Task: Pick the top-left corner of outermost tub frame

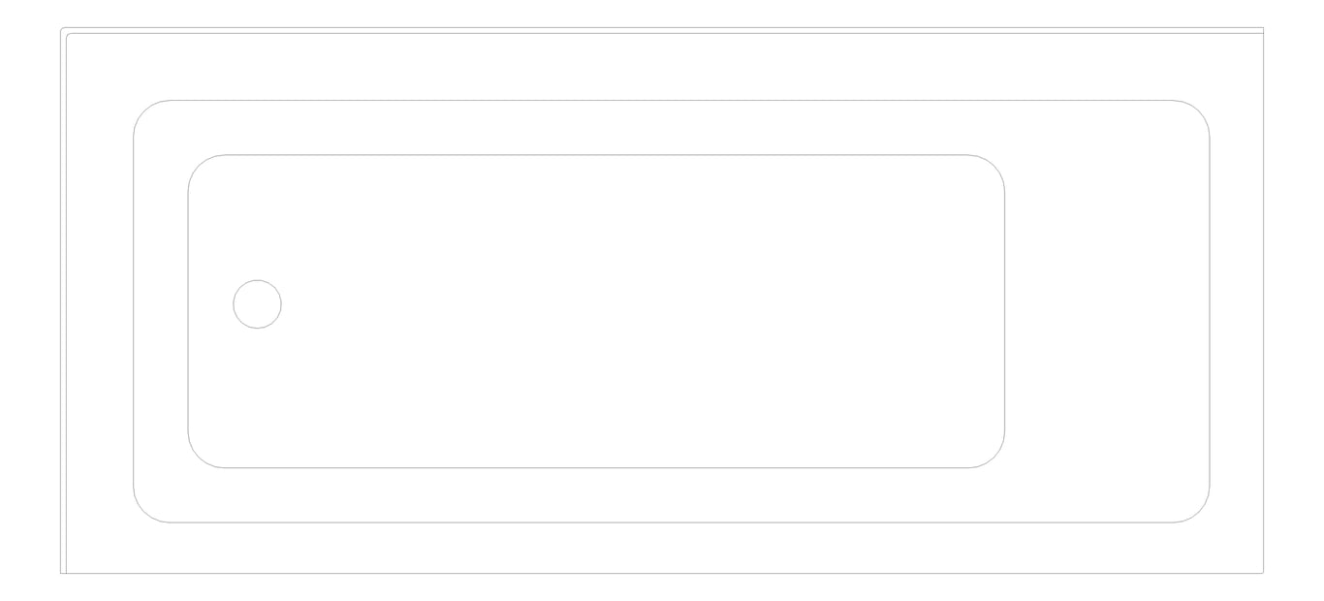Action: (x=63, y=30)
